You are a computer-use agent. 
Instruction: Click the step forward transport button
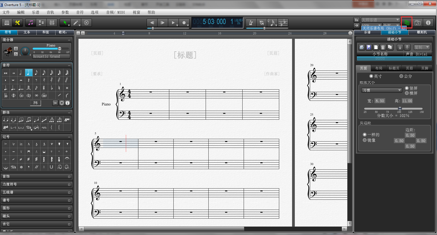(163, 23)
